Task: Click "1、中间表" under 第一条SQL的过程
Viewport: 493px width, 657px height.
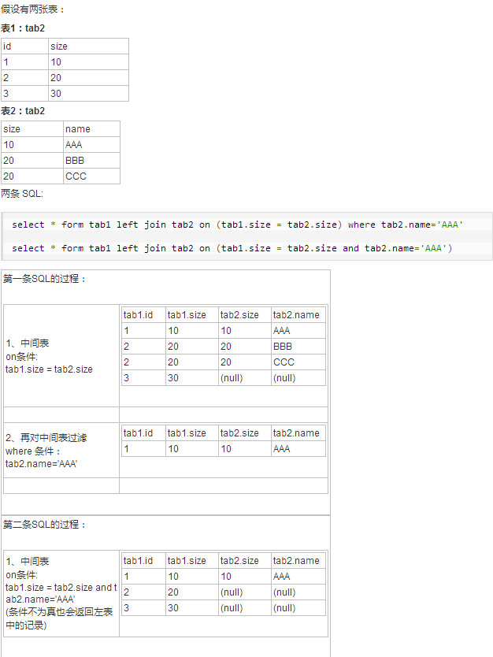Action: (x=28, y=343)
